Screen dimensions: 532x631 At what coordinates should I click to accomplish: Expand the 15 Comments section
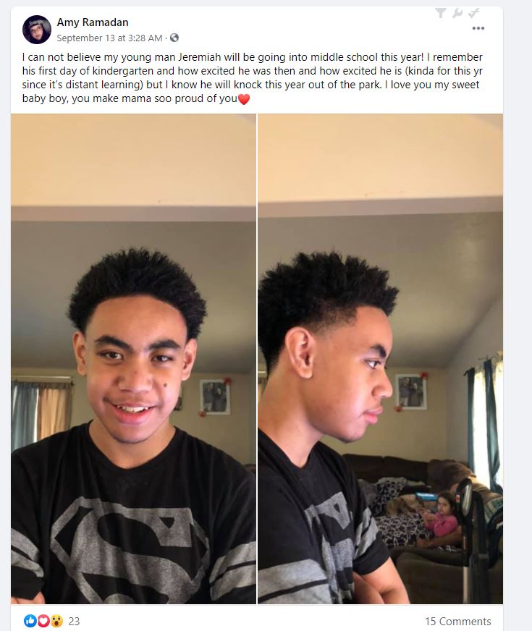pyautogui.click(x=458, y=621)
